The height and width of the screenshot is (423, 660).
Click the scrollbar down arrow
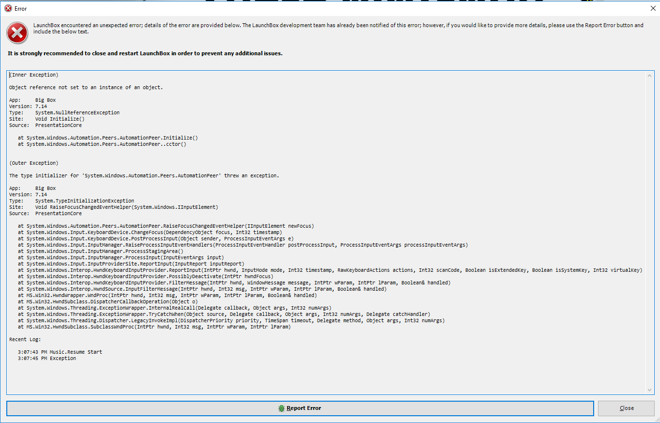649,390
